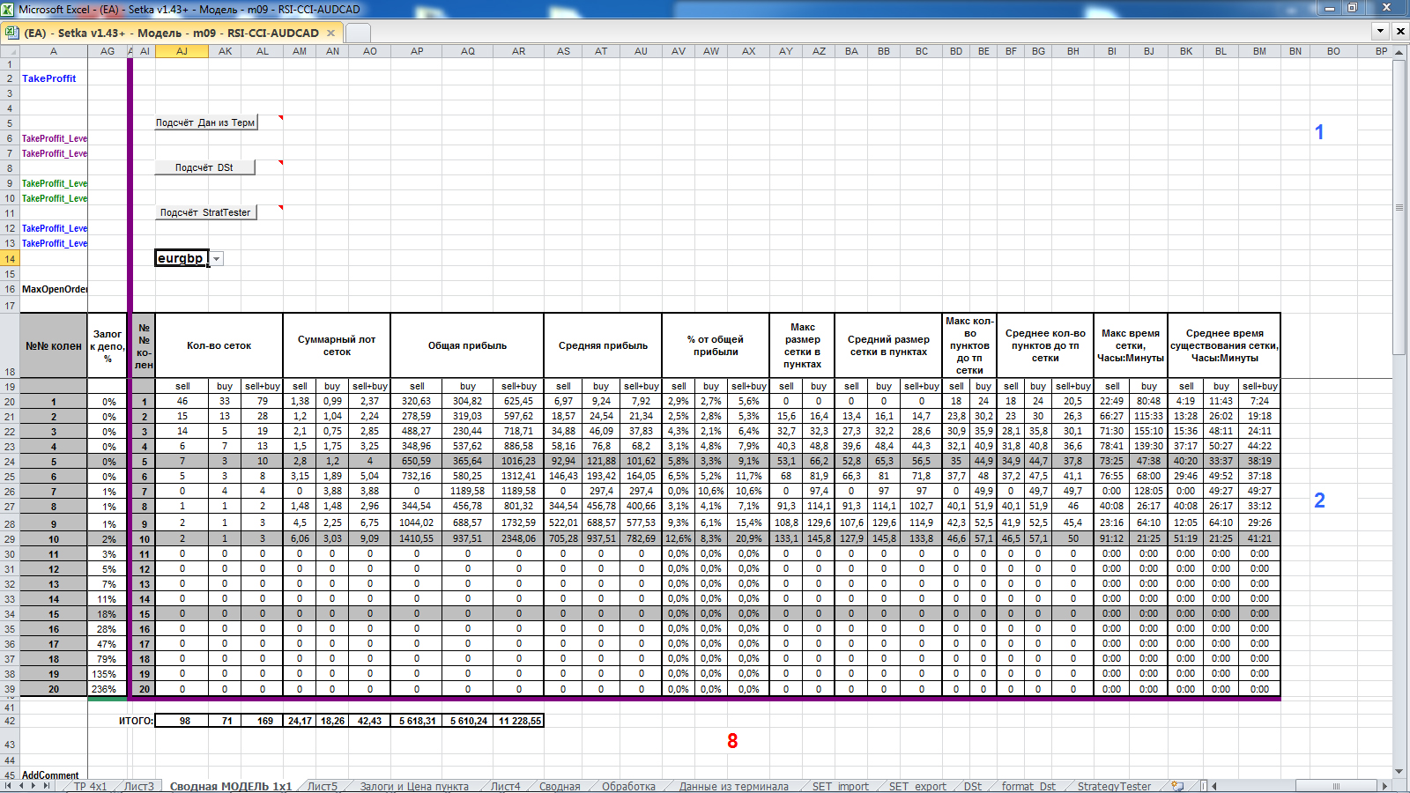Open the StrategyTester sheet tab
Viewport: 1410px width, 793px height.
pyautogui.click(x=1115, y=786)
